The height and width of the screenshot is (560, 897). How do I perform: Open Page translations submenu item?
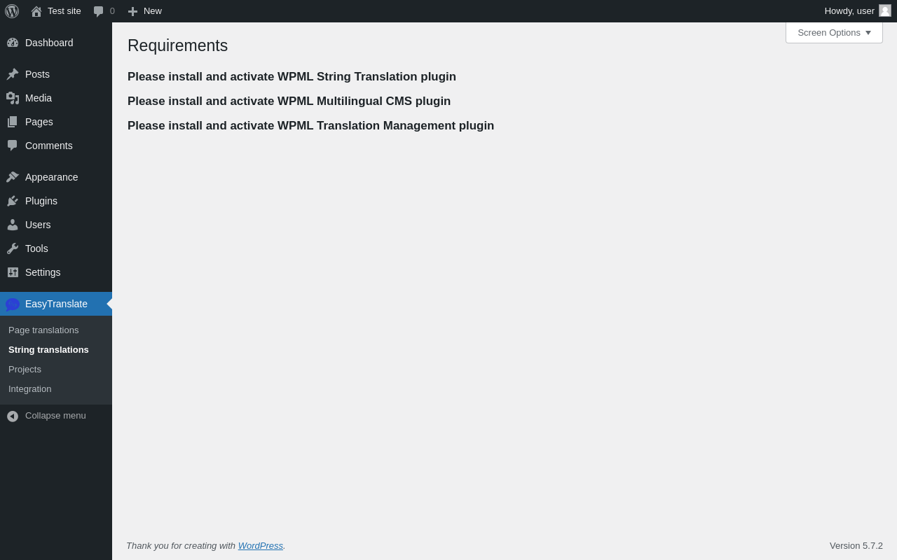click(43, 330)
